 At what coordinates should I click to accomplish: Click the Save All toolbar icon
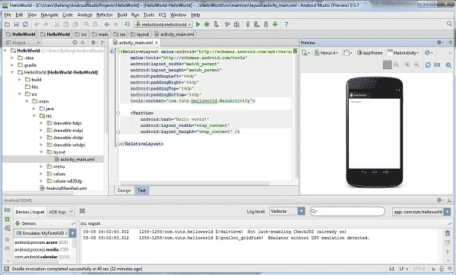(16, 24)
